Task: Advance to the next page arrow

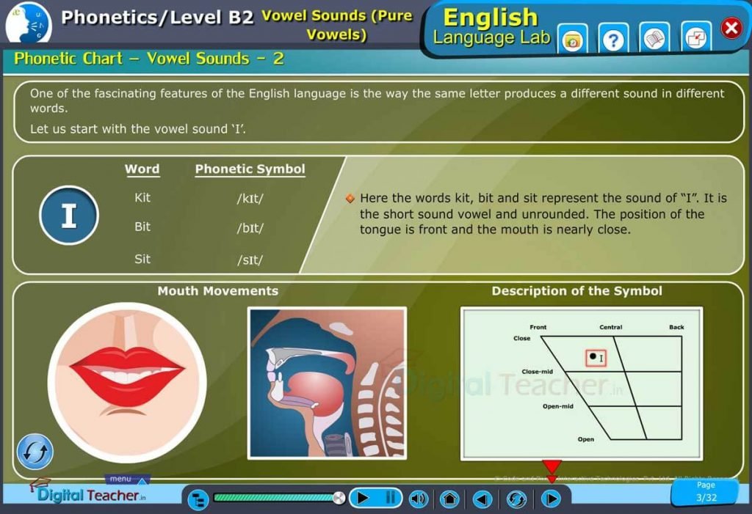Action: click(x=551, y=499)
